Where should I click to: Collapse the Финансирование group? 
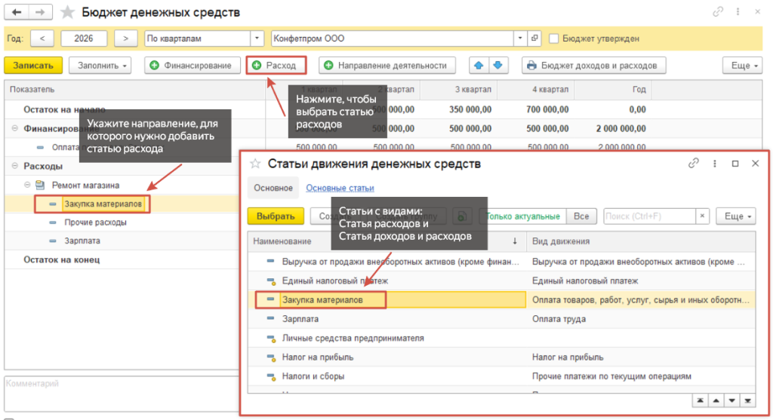point(15,128)
